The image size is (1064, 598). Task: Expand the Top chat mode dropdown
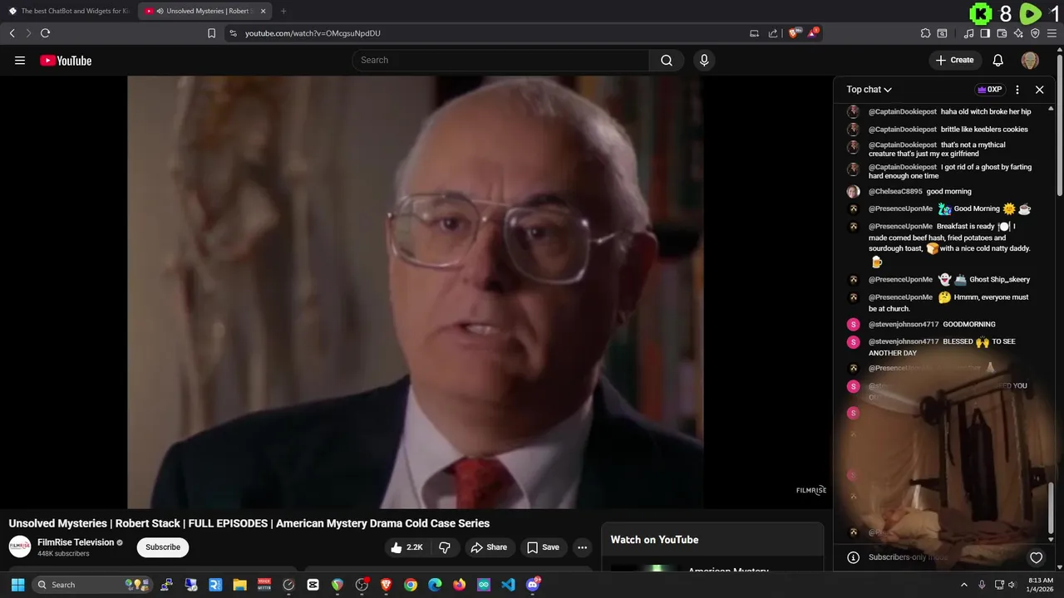(x=869, y=90)
